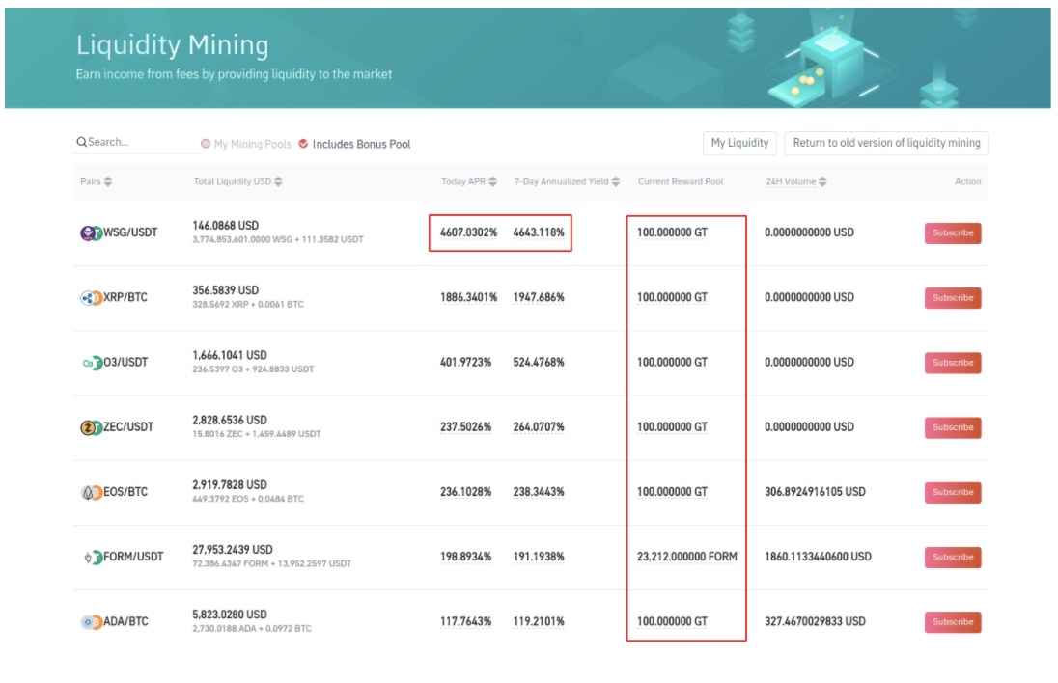Subscribe to the FORM/USDT pool

point(952,557)
